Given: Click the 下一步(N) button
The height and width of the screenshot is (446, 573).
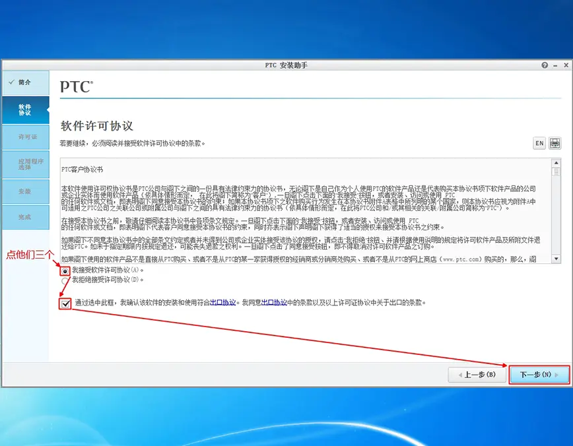Looking at the screenshot, I should coord(539,375).
